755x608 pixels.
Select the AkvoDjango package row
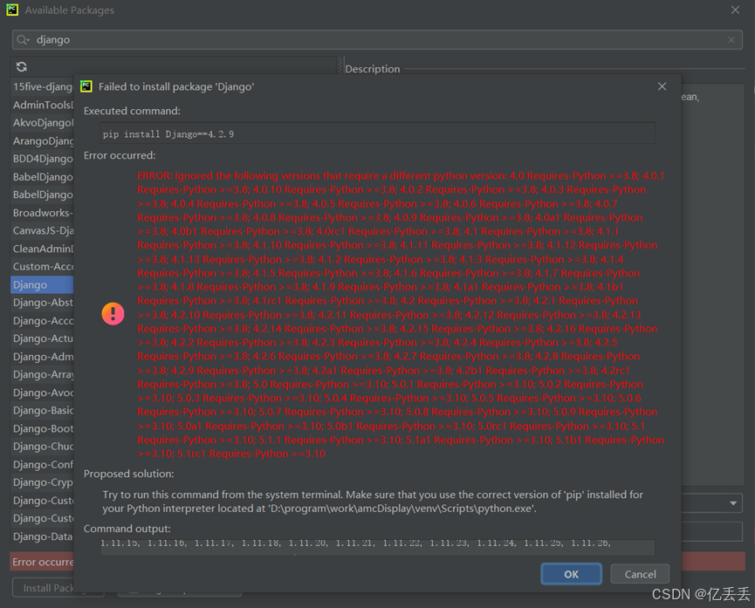coord(43,123)
